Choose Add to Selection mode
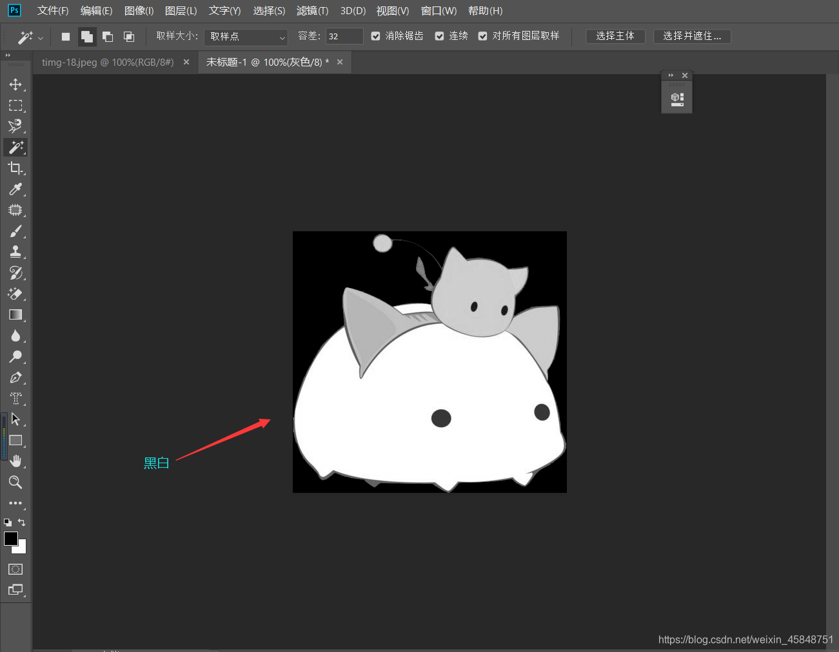Screen dimensions: 839x652 [x=87, y=37]
